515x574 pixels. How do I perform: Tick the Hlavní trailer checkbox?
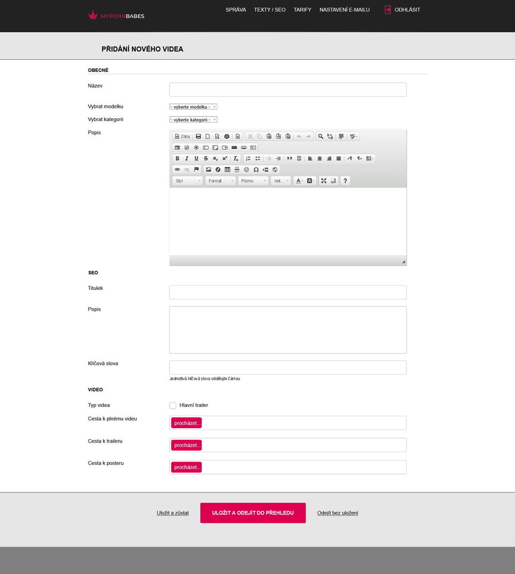point(173,405)
